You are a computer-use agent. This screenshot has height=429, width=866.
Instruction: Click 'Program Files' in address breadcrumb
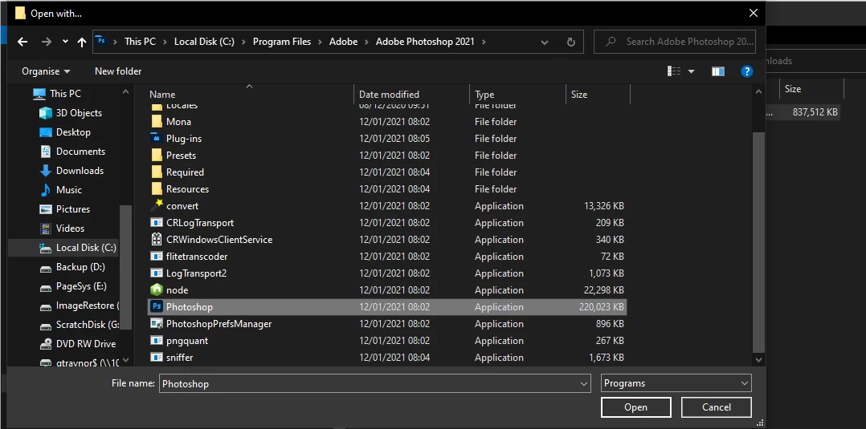coord(282,42)
